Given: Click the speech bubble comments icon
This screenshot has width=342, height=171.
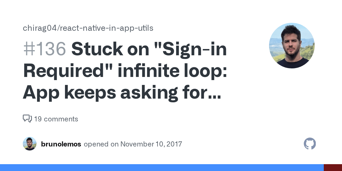Looking at the screenshot, I should pos(27,119).
